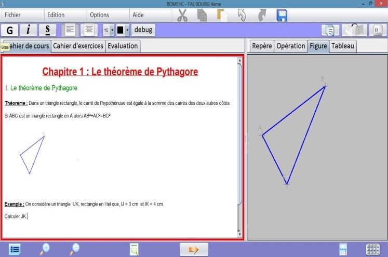Viewport: 388px width, 257px height.
Task: Zoom out with the minus magnifier
Action: (x=75, y=249)
